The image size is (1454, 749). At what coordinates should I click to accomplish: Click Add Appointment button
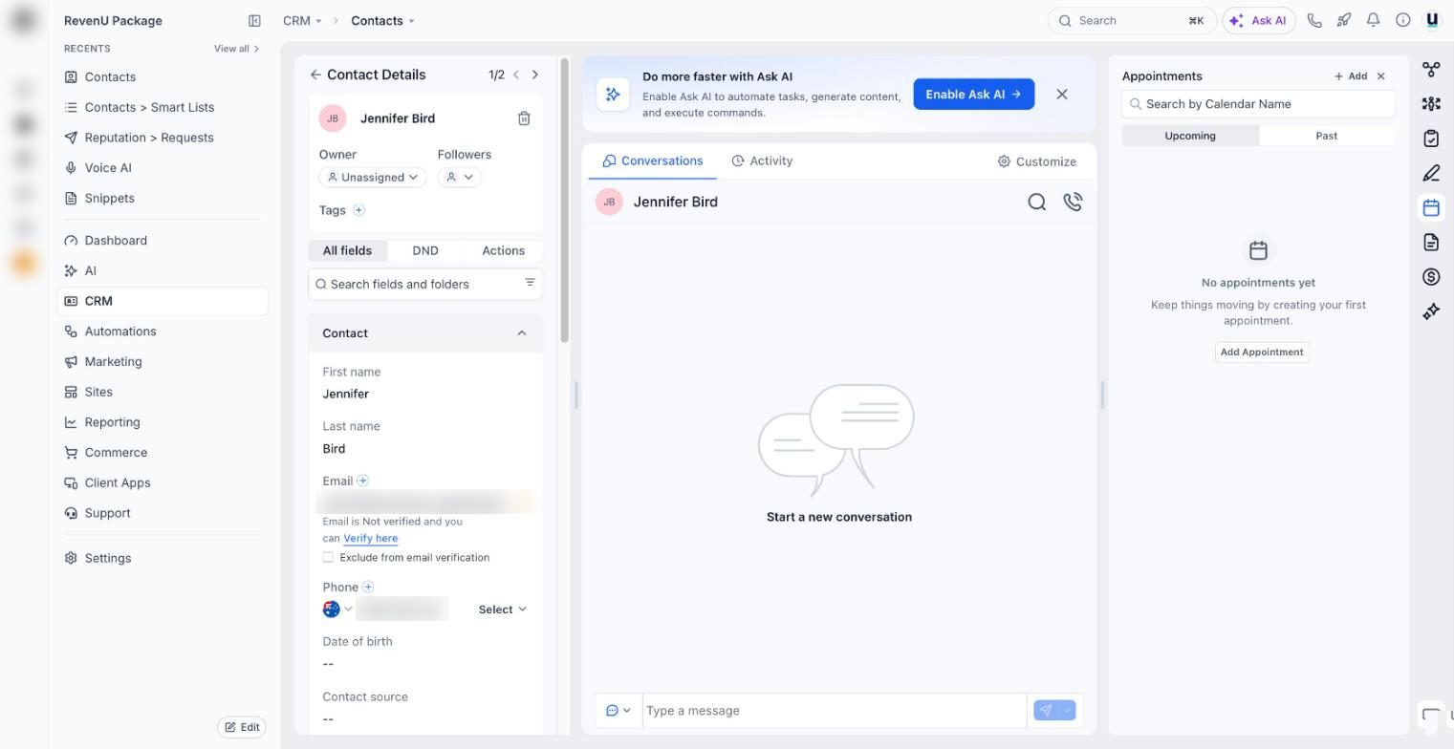point(1262,352)
